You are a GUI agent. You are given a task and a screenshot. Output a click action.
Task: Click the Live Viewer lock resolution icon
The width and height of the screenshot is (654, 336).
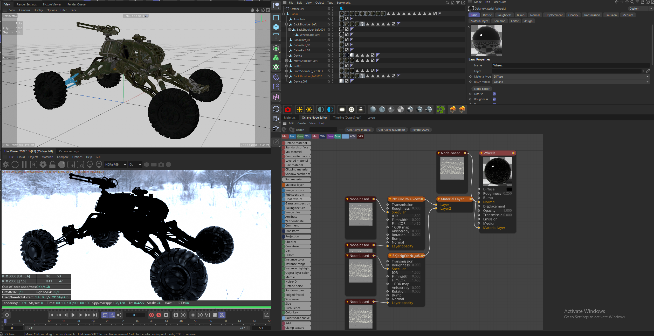pos(52,164)
